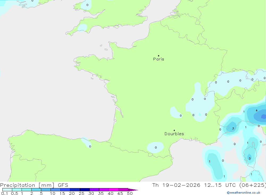Click the 25 mm dark navy legend swatch
Viewport: 266px width, 195px height.
click(85, 190)
